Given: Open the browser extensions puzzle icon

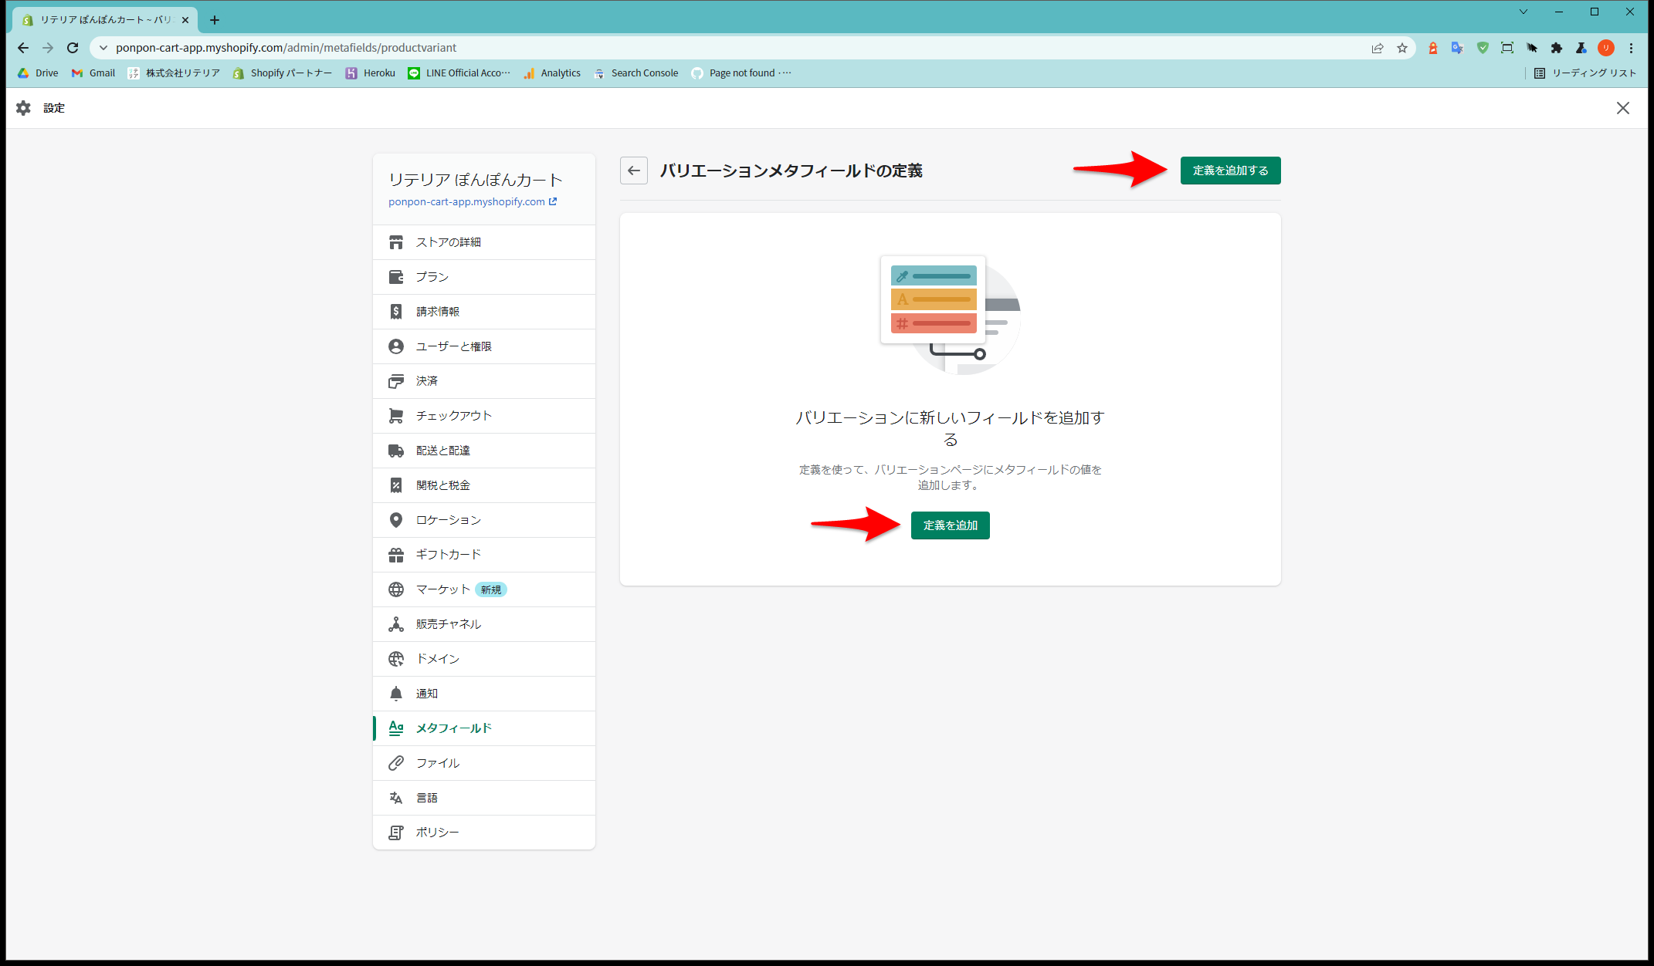Looking at the screenshot, I should tap(1556, 48).
